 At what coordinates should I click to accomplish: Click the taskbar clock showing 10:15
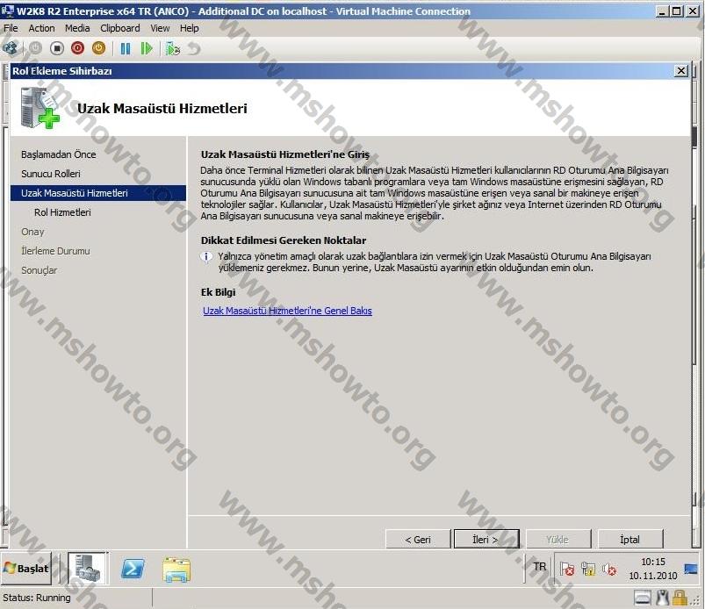click(653, 569)
